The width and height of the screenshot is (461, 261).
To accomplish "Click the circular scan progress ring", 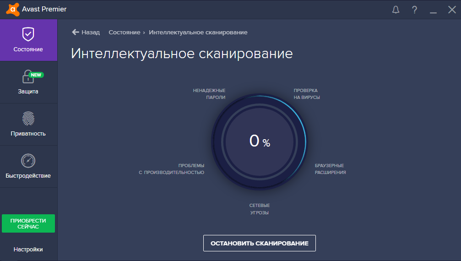I will [260, 142].
